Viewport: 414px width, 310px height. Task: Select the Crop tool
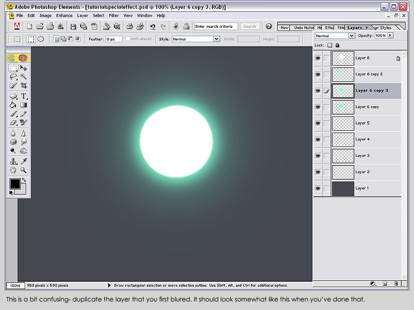(23, 85)
